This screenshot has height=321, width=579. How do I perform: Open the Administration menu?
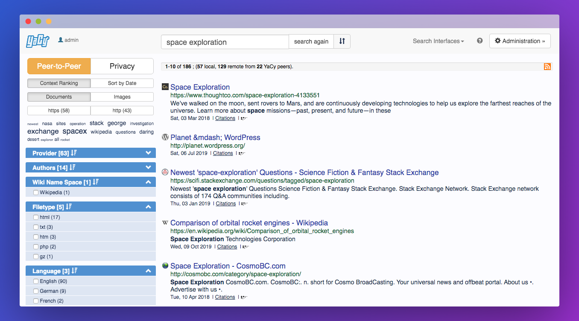[x=520, y=41]
